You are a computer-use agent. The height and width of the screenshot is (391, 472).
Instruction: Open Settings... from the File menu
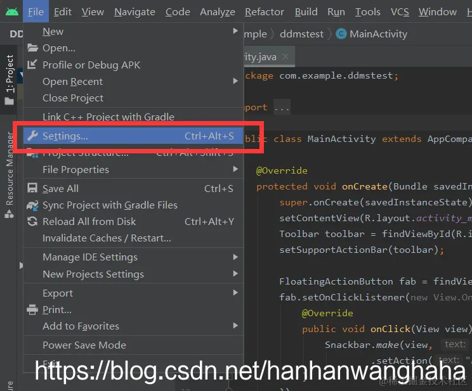(x=133, y=136)
